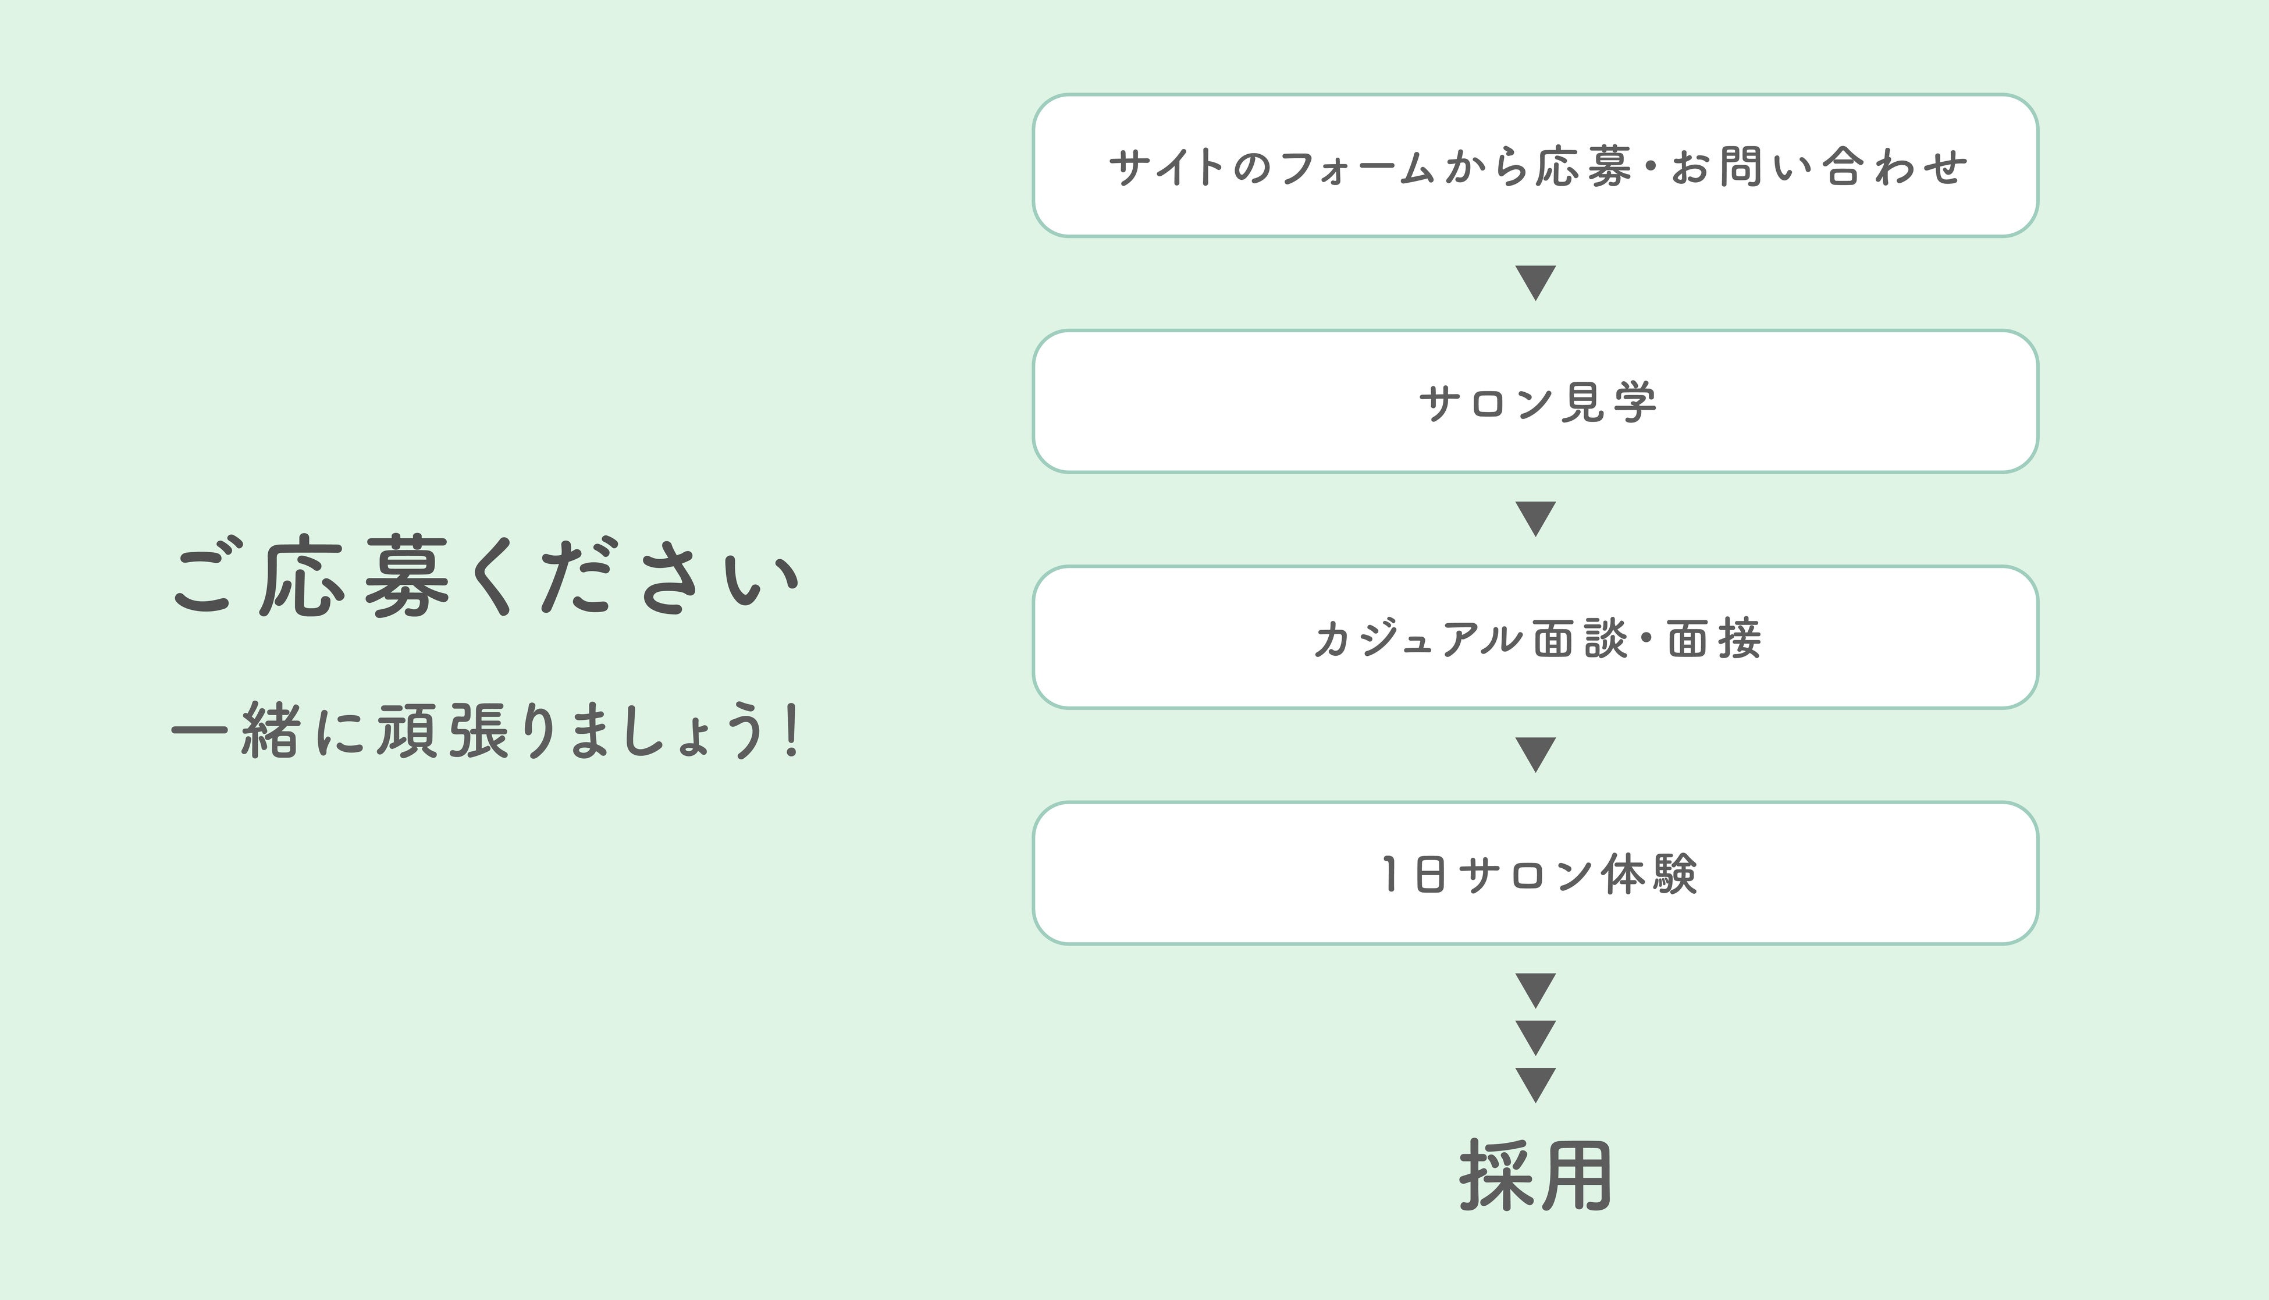Select the サロン見学 step box
Image resolution: width=2269 pixels, height=1300 pixels.
(1535, 402)
